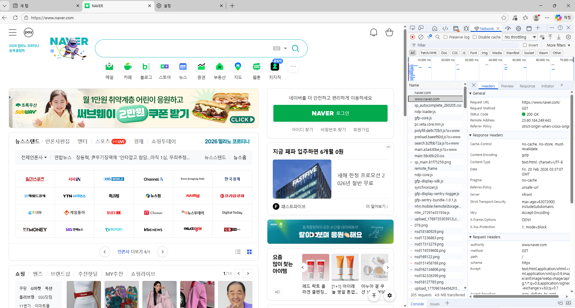This screenshot has height=308, width=575.
Task: Enable Disable cache checkbox
Action: pos(475,37)
